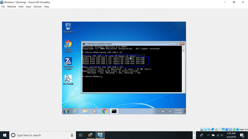Click the Cortana microphone icon
Image resolution: width=248 pixels, height=139 pixels.
(x=72, y=135)
